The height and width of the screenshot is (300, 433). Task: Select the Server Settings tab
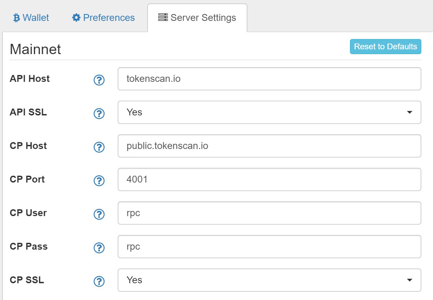point(197,18)
